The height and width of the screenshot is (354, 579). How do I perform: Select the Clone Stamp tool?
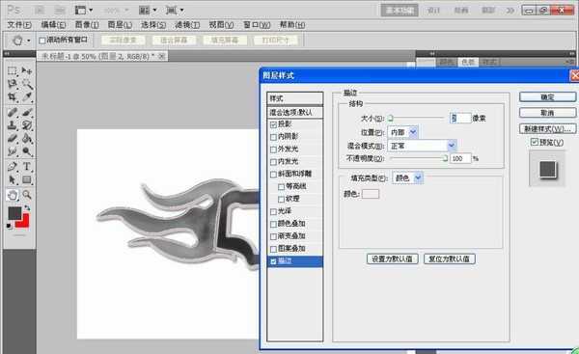coord(13,125)
